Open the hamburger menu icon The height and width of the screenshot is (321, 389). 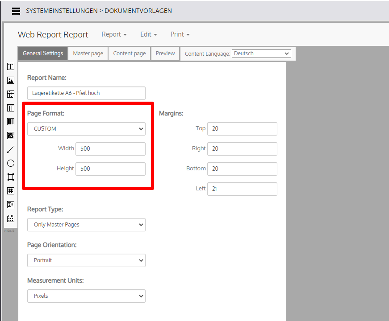pyautogui.click(x=16, y=11)
